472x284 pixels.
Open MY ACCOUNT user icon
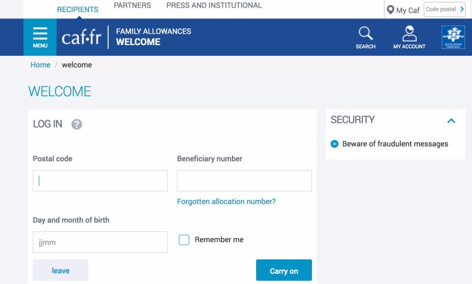pyautogui.click(x=409, y=37)
